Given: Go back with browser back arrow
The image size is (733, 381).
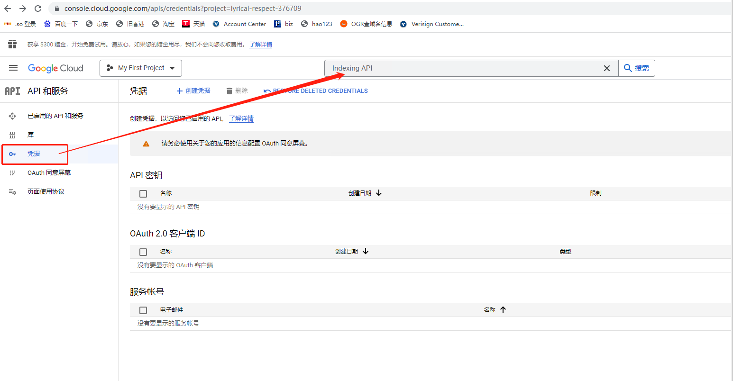Looking at the screenshot, I should coord(8,9).
